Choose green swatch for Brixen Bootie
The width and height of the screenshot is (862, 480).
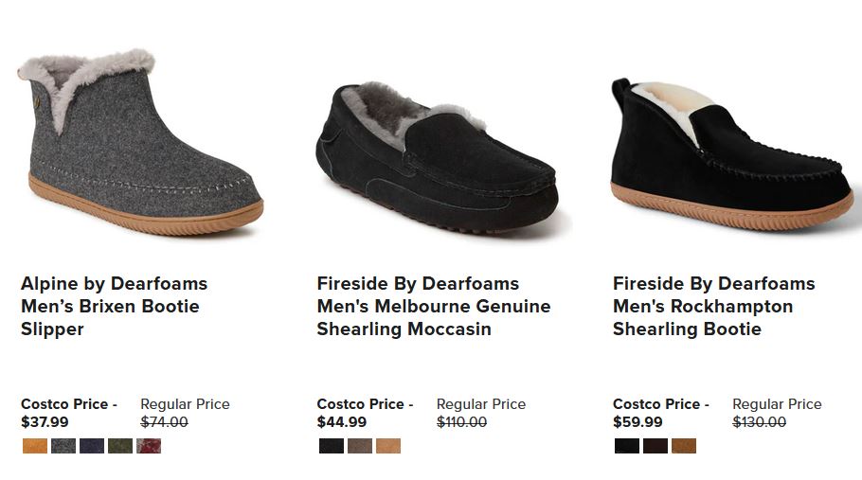pyautogui.click(x=120, y=446)
